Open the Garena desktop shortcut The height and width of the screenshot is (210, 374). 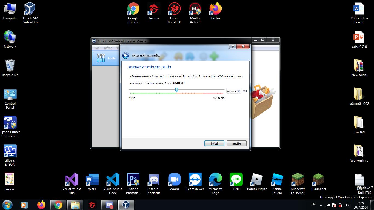pos(154,11)
